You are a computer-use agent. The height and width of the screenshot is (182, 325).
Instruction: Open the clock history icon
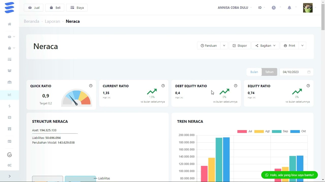tap(274, 8)
